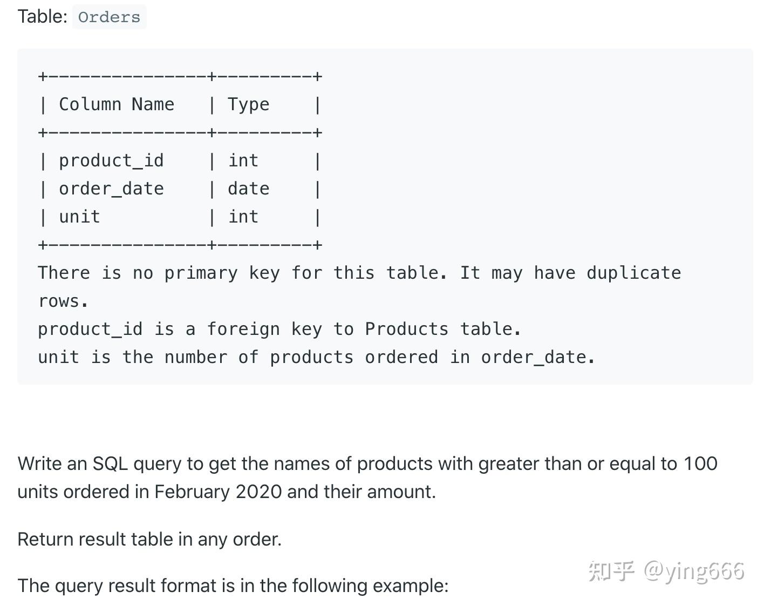764x605 pixels.
Task: Click the 'int' type for unit
Action: point(243,217)
